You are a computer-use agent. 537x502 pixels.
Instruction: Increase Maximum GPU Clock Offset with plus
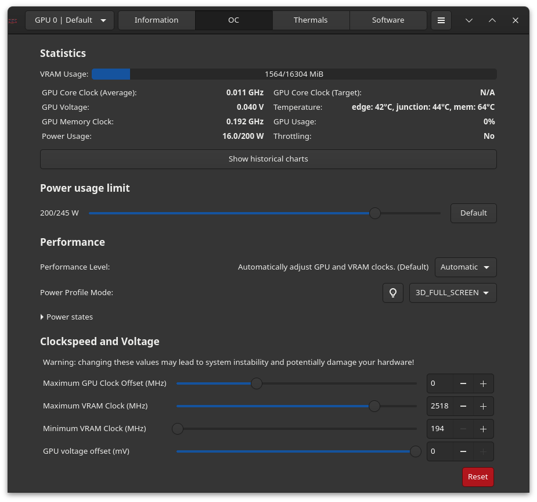(x=483, y=383)
